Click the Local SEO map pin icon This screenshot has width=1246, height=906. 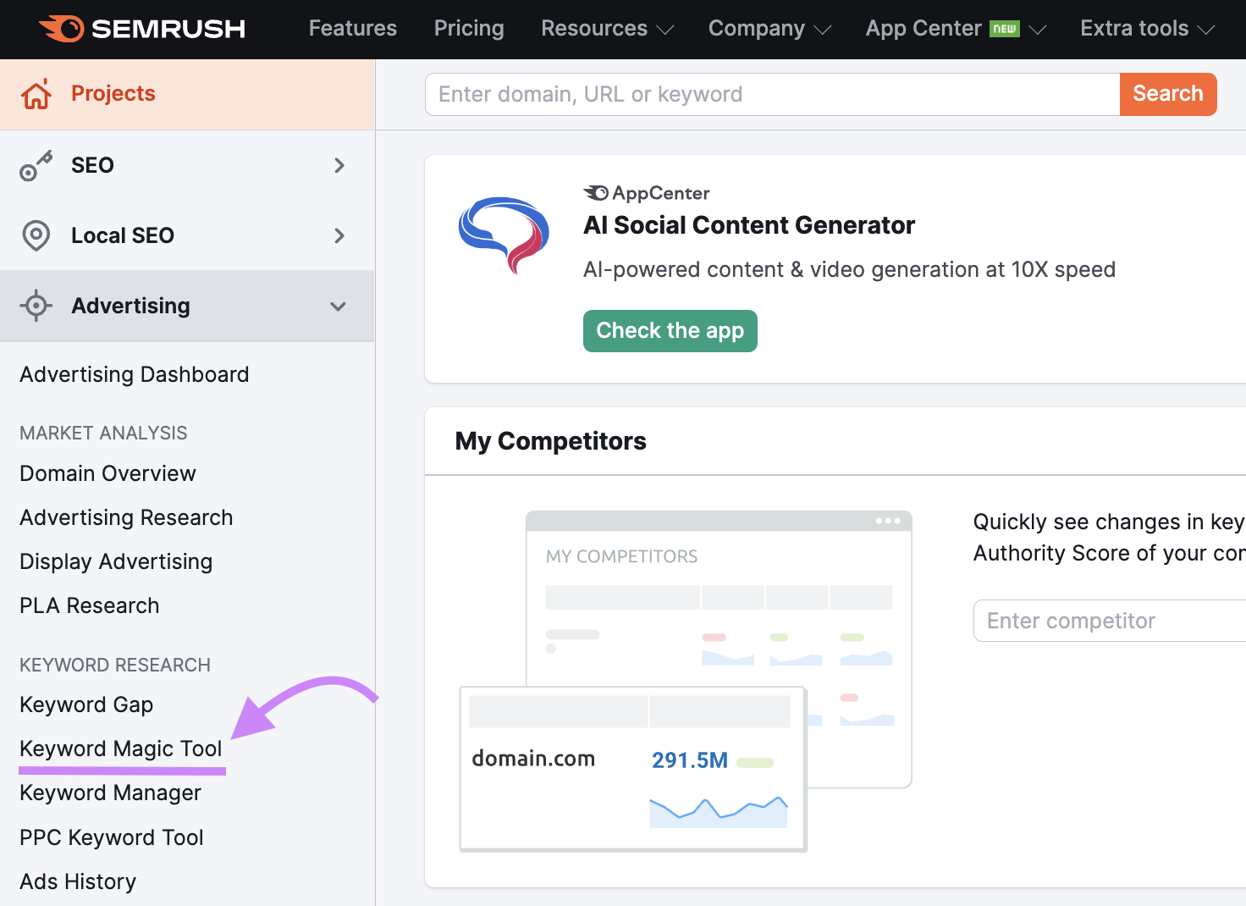click(36, 235)
